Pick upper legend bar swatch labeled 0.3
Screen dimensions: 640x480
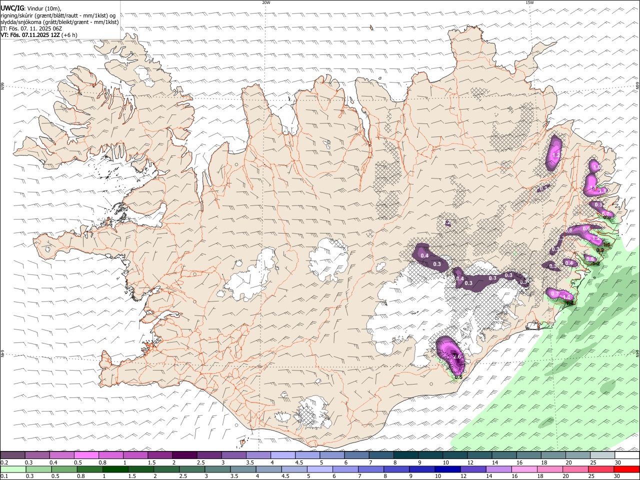(37, 455)
